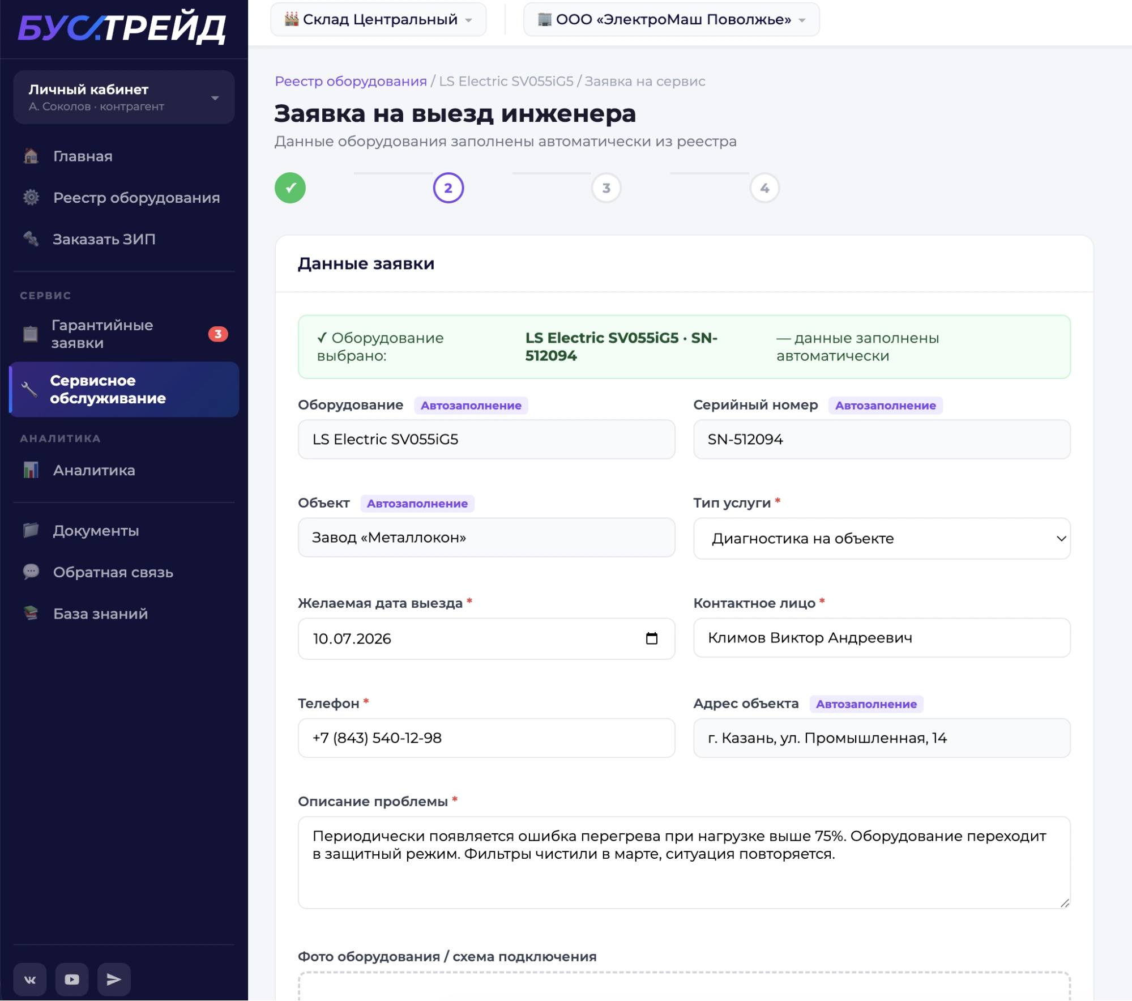This screenshot has width=1132, height=1001.
Task: Open the Telegram social link
Action: click(114, 979)
